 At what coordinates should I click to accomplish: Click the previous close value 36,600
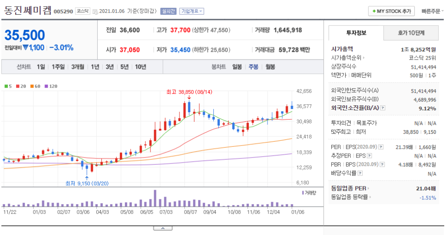tap(130, 30)
